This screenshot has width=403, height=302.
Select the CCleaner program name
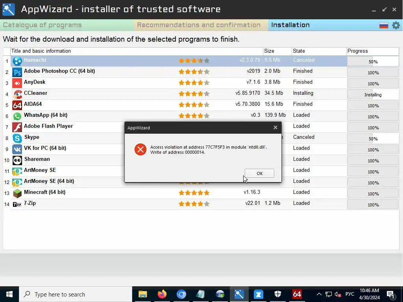coord(35,93)
